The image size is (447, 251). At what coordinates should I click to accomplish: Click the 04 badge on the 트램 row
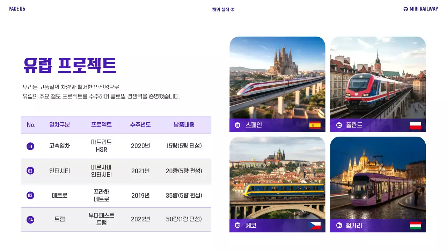[x=30, y=220]
